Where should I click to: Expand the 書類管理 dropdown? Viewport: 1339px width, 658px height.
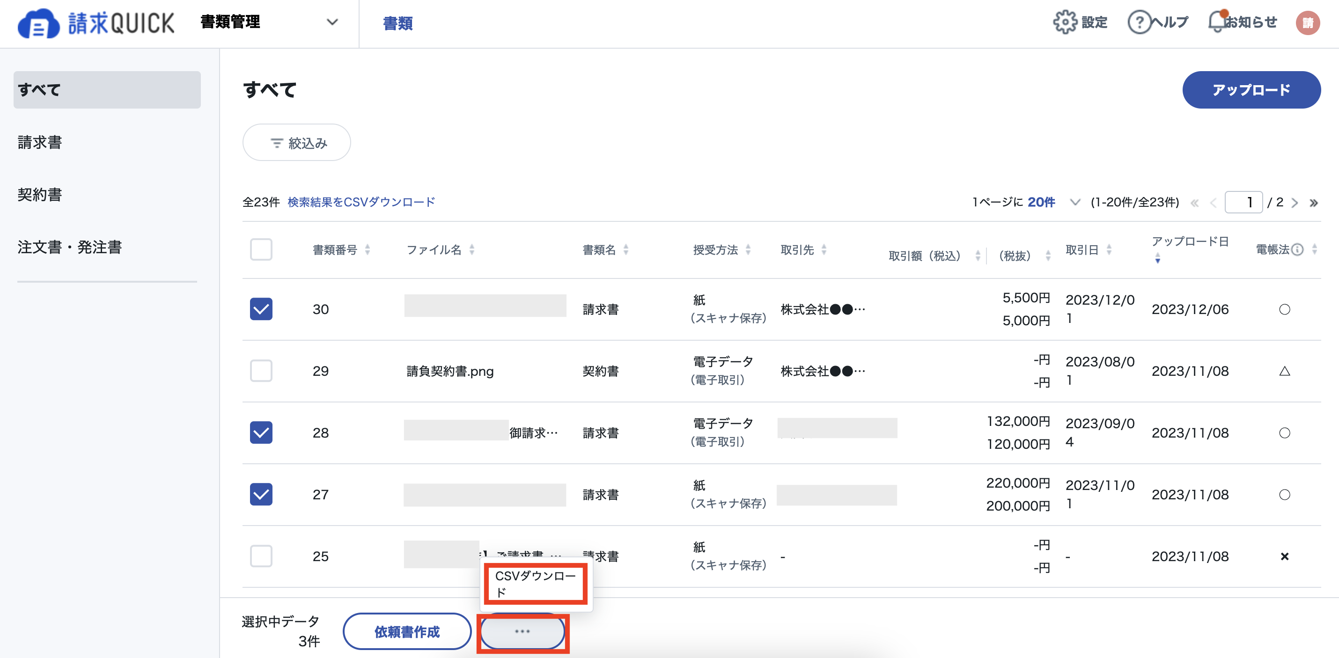pos(270,22)
